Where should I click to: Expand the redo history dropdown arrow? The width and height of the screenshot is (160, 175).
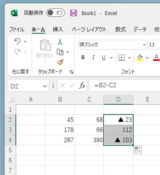[x=25, y=52]
